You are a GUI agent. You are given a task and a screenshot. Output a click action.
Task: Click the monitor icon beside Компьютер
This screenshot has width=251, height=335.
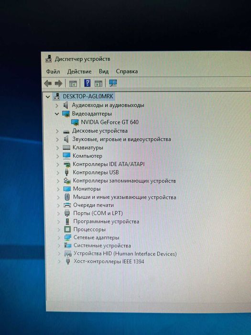click(x=66, y=156)
